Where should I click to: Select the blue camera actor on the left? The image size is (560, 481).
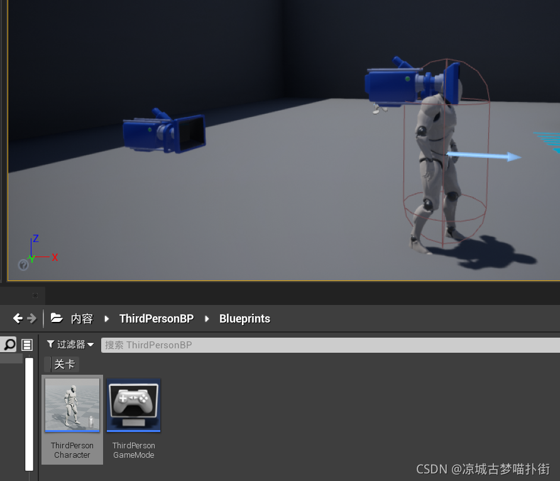click(x=164, y=131)
